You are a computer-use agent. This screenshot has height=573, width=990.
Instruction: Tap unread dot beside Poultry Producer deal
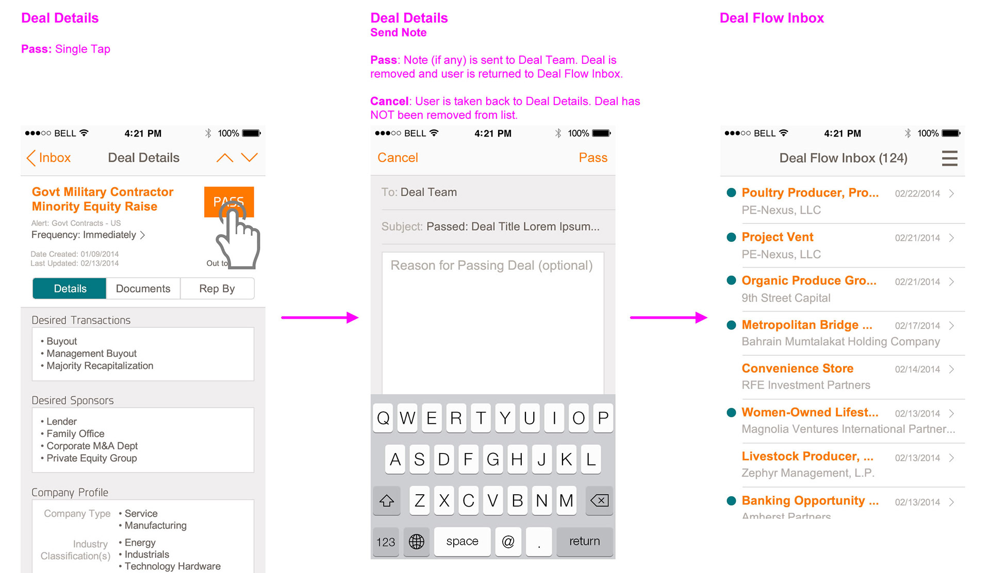[731, 193]
